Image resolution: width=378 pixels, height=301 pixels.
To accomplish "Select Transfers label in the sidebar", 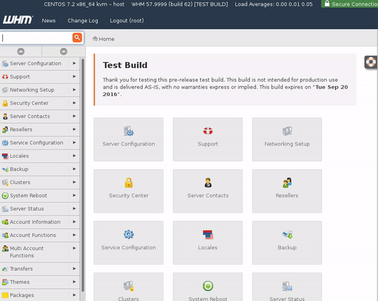I will 21,269.
